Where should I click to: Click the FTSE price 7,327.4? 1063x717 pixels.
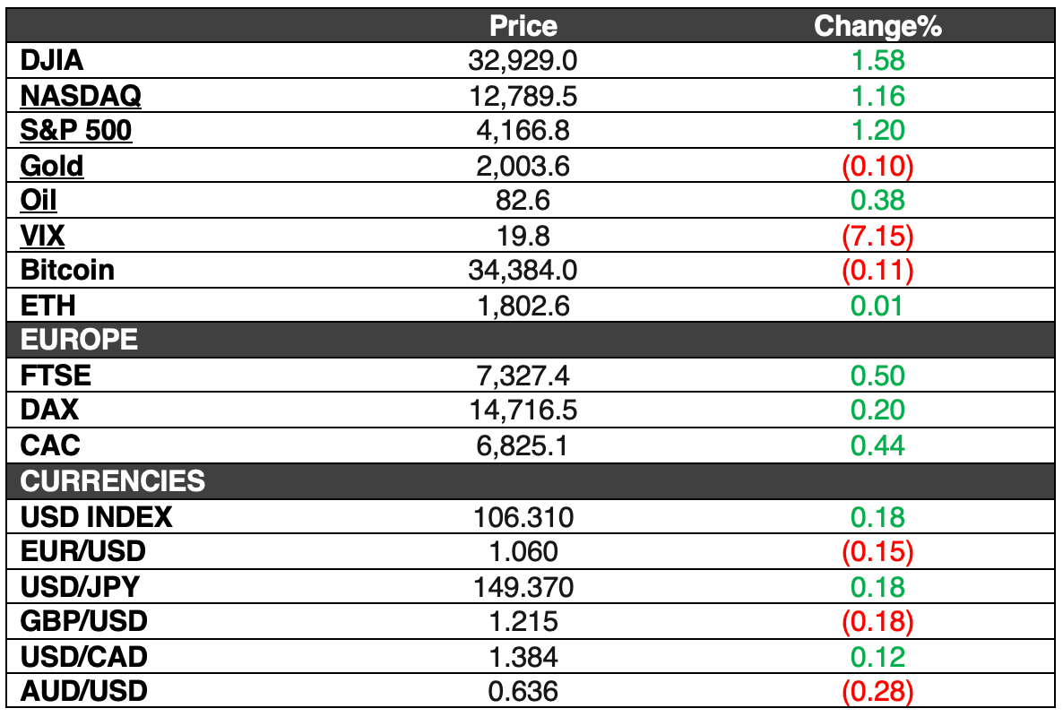point(523,376)
